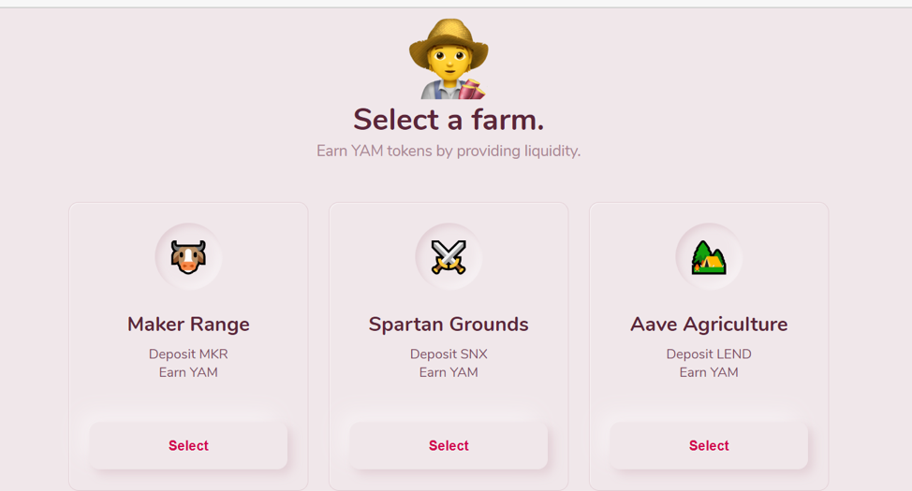Click the Maker Range farm title

pyautogui.click(x=188, y=325)
